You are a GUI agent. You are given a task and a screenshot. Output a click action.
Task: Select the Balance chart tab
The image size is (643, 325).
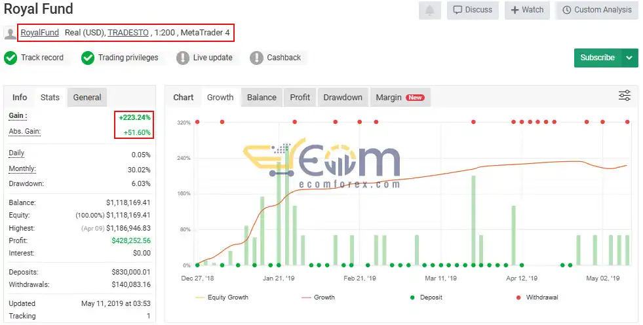(x=262, y=98)
